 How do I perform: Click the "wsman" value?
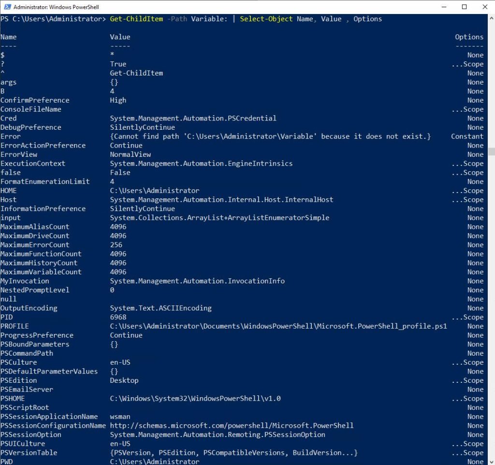(120, 417)
